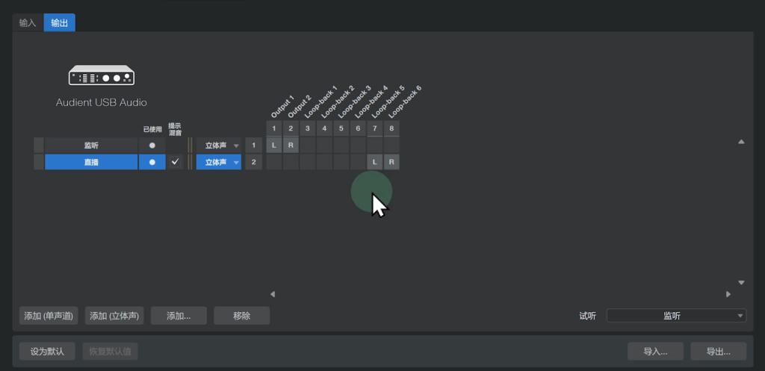This screenshot has height=371, width=765.
Task: Click the L cell in the 直播 row
Action: [374, 162]
